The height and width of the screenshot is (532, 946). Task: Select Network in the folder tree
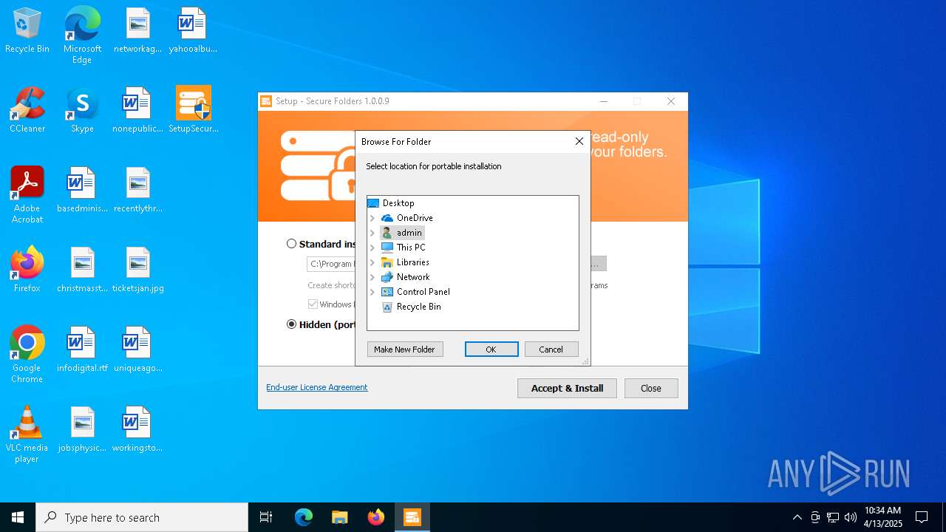pyautogui.click(x=405, y=277)
